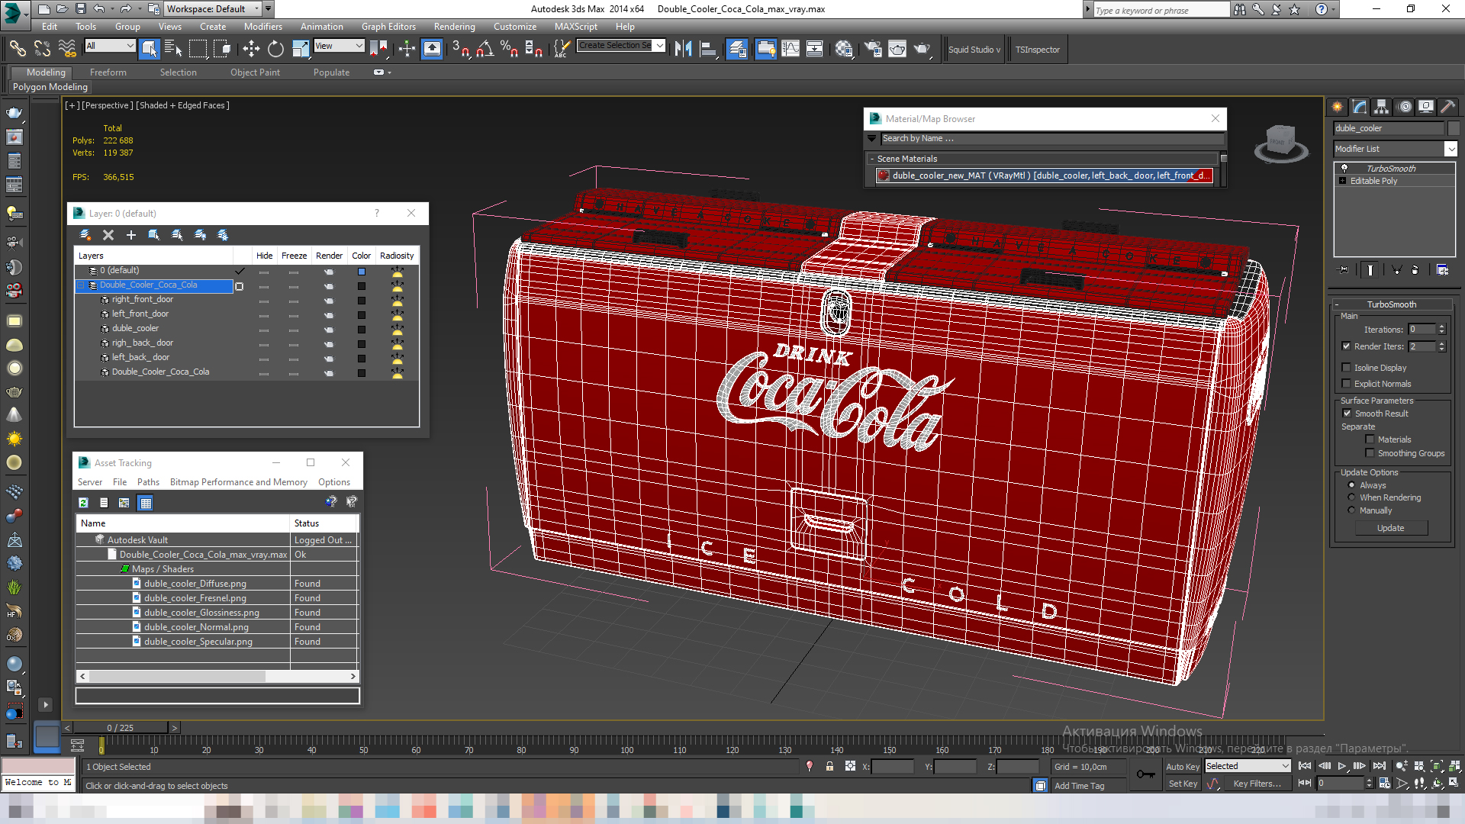Refresh the Asset Tracking list

(x=83, y=503)
